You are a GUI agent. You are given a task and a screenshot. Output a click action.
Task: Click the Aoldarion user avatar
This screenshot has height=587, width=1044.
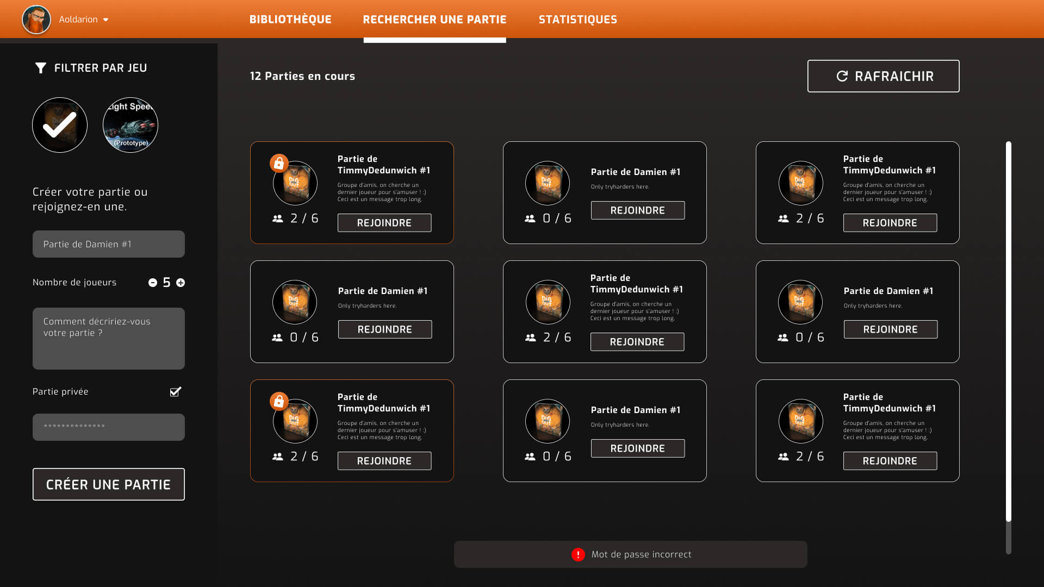point(36,20)
